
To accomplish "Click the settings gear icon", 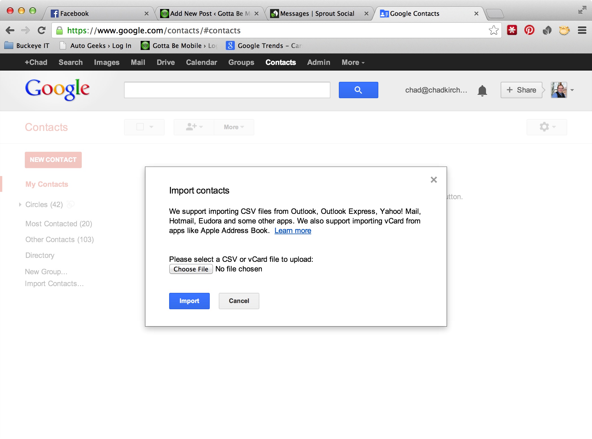I will [x=545, y=127].
